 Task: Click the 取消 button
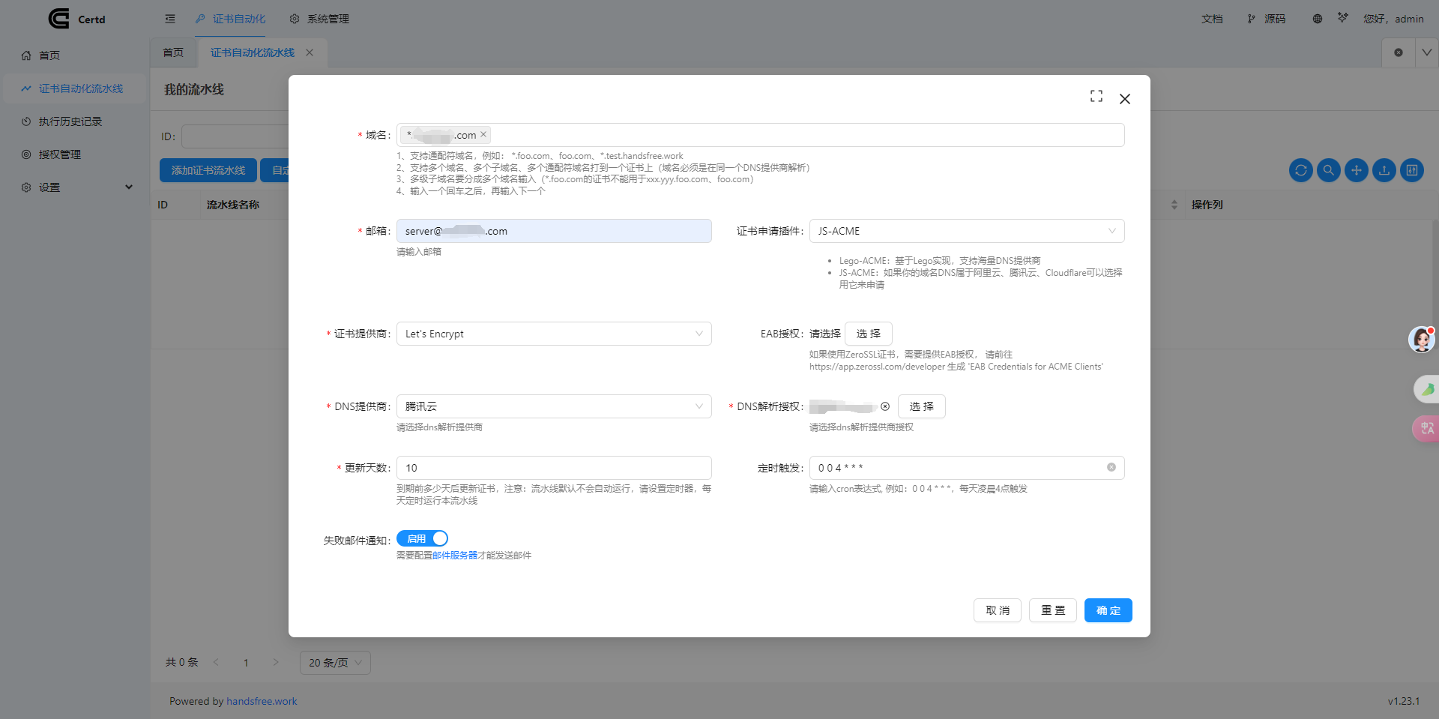tap(998, 610)
